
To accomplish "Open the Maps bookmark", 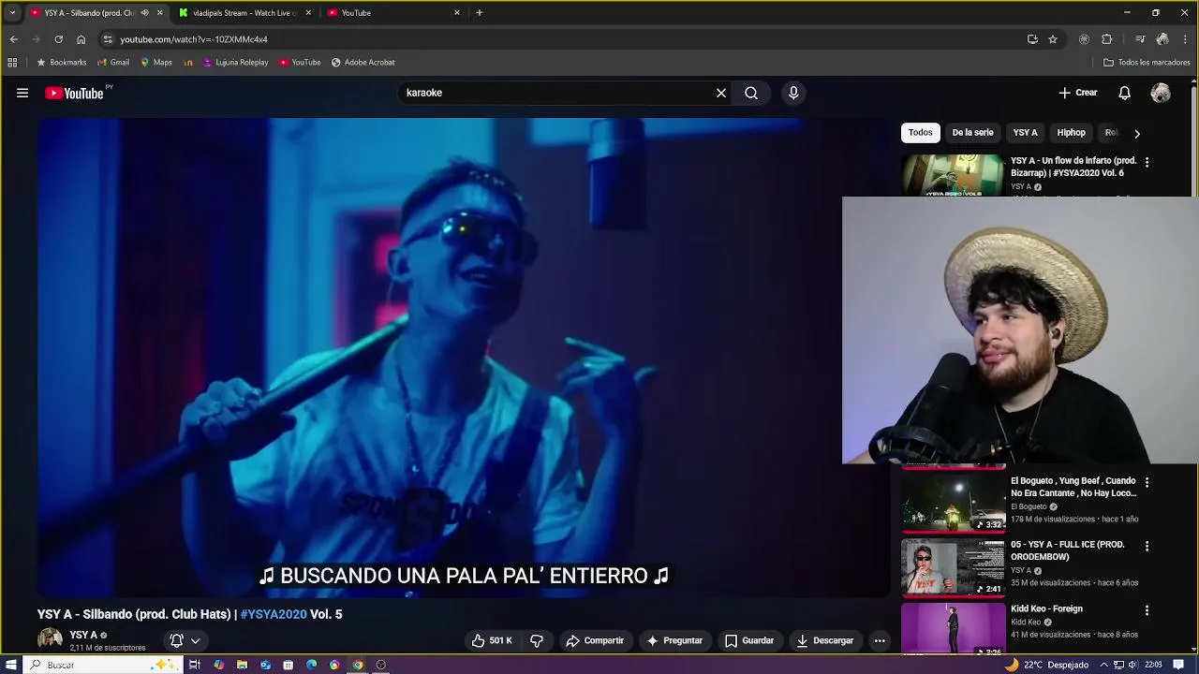I will point(156,63).
